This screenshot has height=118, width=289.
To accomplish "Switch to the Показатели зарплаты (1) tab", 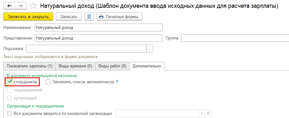I will (30, 66).
